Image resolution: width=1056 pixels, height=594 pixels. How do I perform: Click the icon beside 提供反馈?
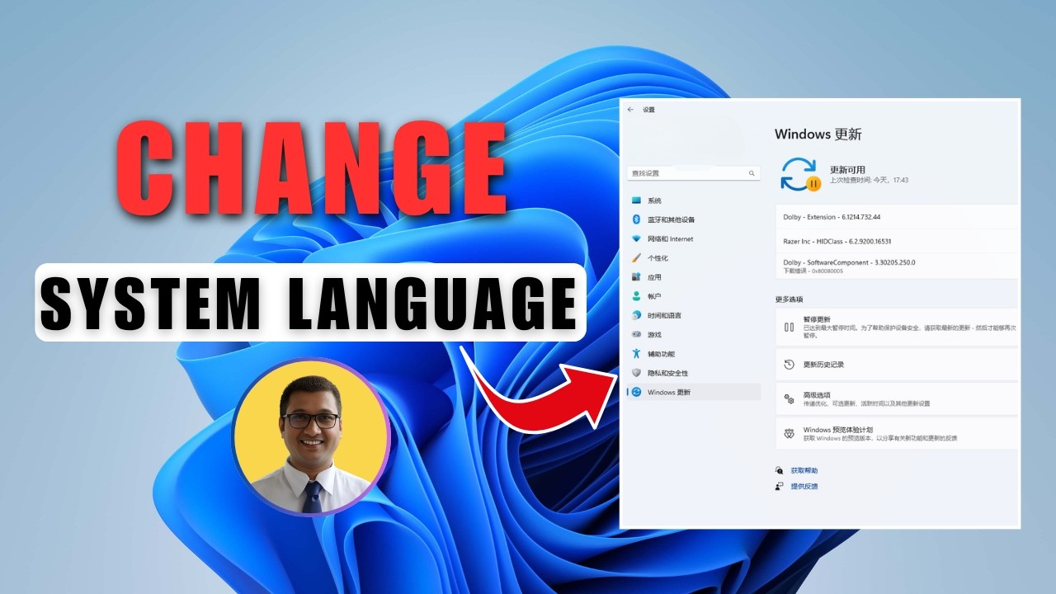point(780,487)
